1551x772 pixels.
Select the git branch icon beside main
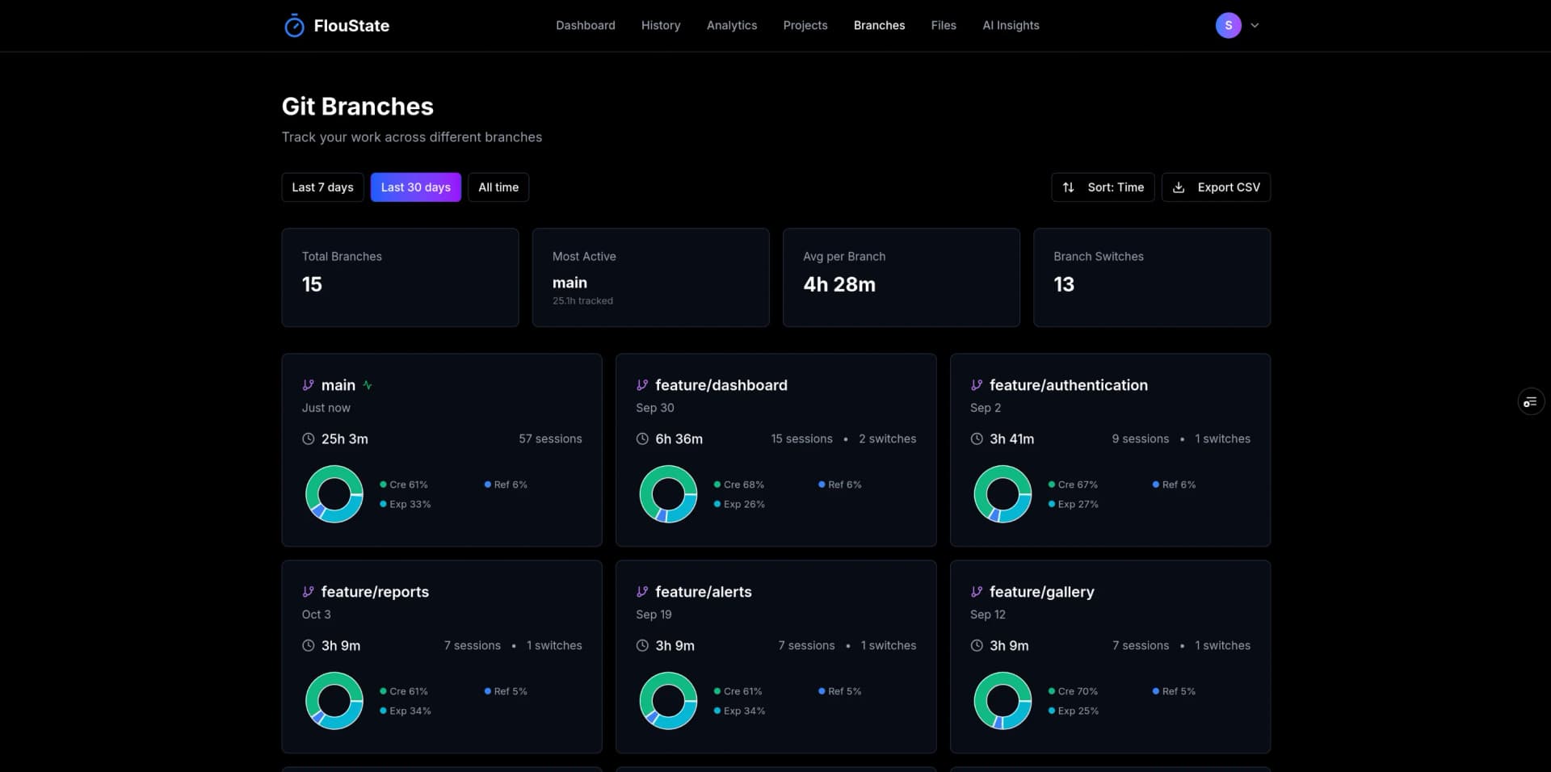click(x=308, y=385)
